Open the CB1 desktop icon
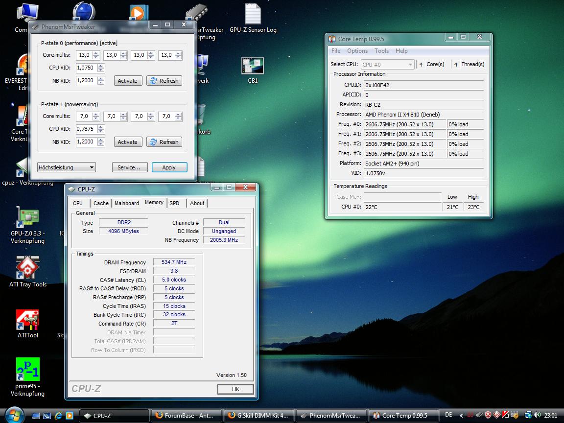The width and height of the screenshot is (564, 423). (253, 66)
